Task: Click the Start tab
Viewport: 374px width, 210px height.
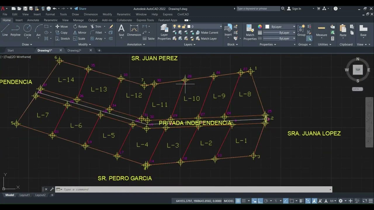Action: tap(11, 50)
